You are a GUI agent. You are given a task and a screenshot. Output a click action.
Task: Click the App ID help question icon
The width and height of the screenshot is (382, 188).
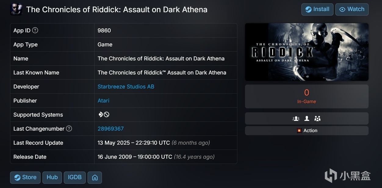click(35, 30)
